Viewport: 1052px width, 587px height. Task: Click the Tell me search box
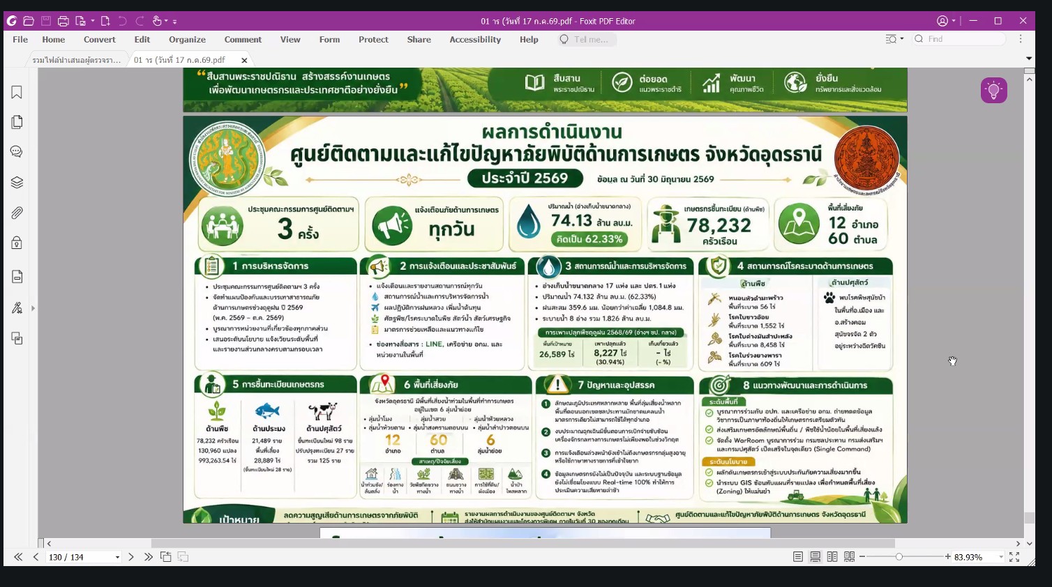click(x=586, y=40)
